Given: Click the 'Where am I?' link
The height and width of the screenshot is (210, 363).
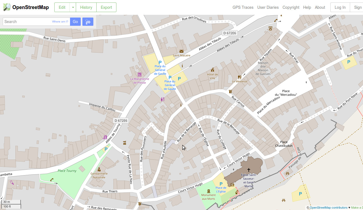Looking at the screenshot, I should click(60, 22).
